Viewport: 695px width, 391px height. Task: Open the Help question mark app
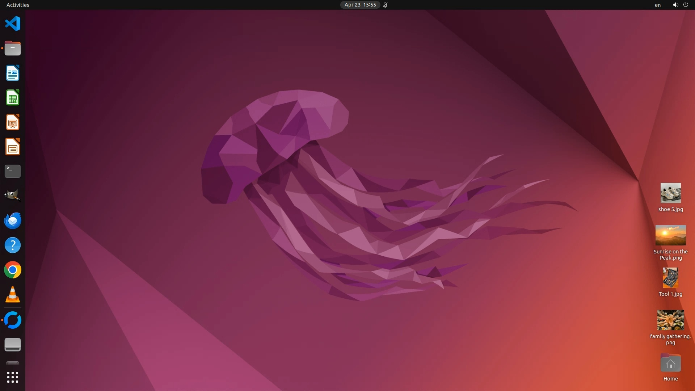tap(13, 245)
